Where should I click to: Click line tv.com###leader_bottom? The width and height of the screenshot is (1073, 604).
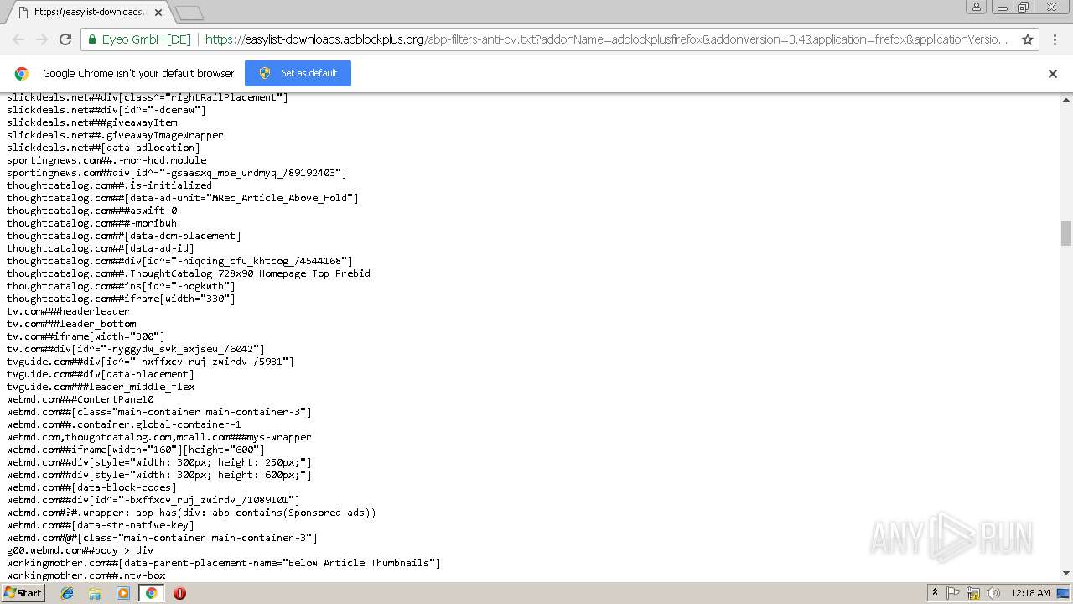coord(71,324)
